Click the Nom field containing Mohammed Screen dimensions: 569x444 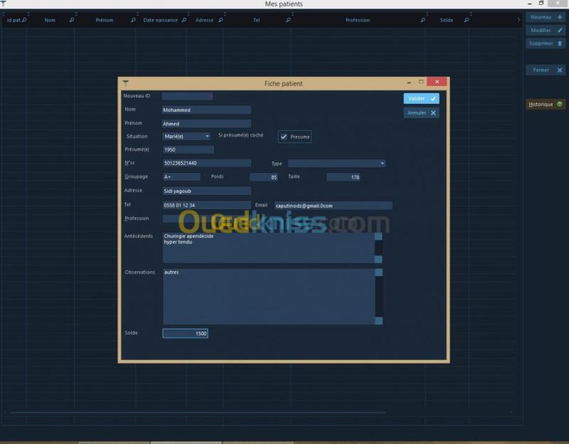206,110
